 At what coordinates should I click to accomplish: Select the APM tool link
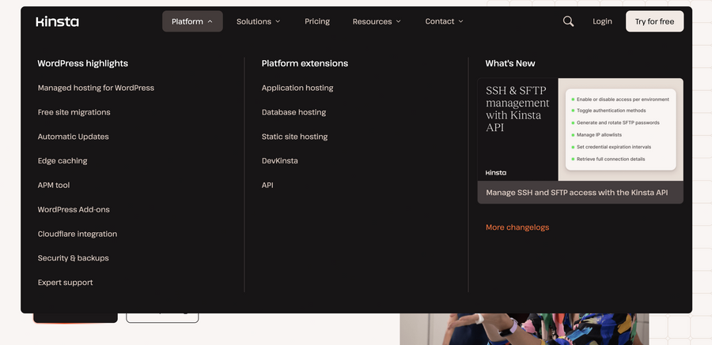(x=54, y=186)
